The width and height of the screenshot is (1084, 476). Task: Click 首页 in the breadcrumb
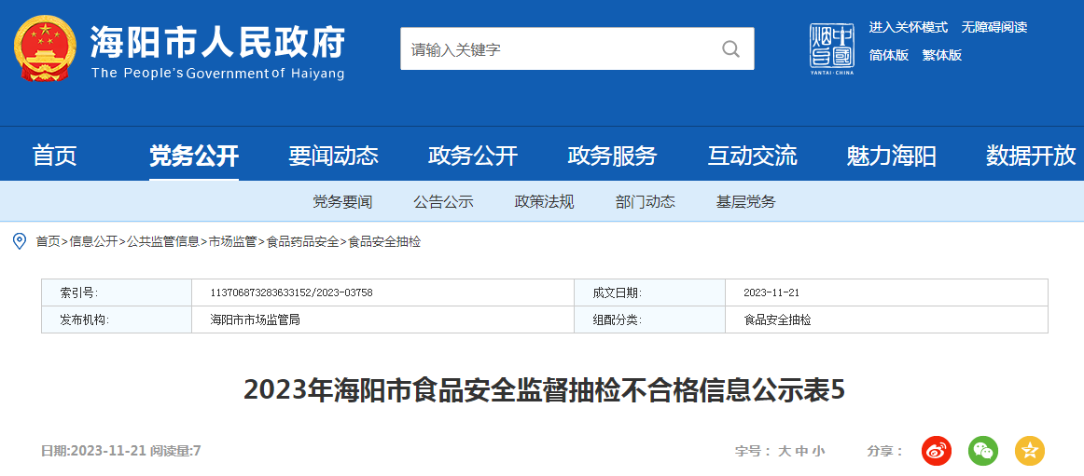coord(48,241)
